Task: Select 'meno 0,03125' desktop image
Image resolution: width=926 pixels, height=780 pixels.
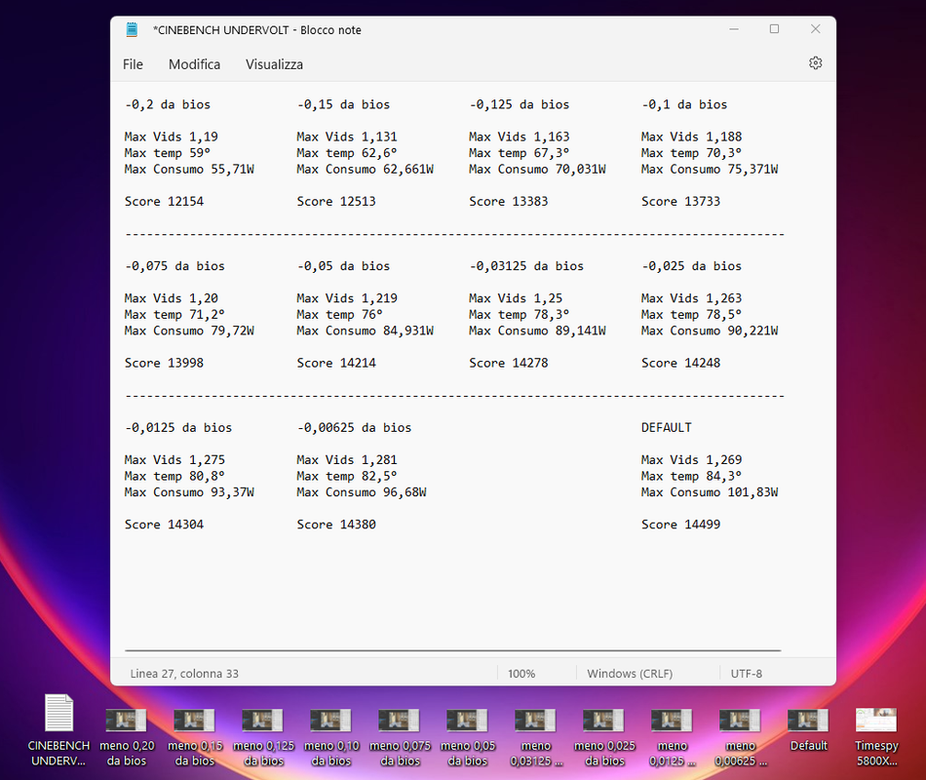Action: click(536, 737)
